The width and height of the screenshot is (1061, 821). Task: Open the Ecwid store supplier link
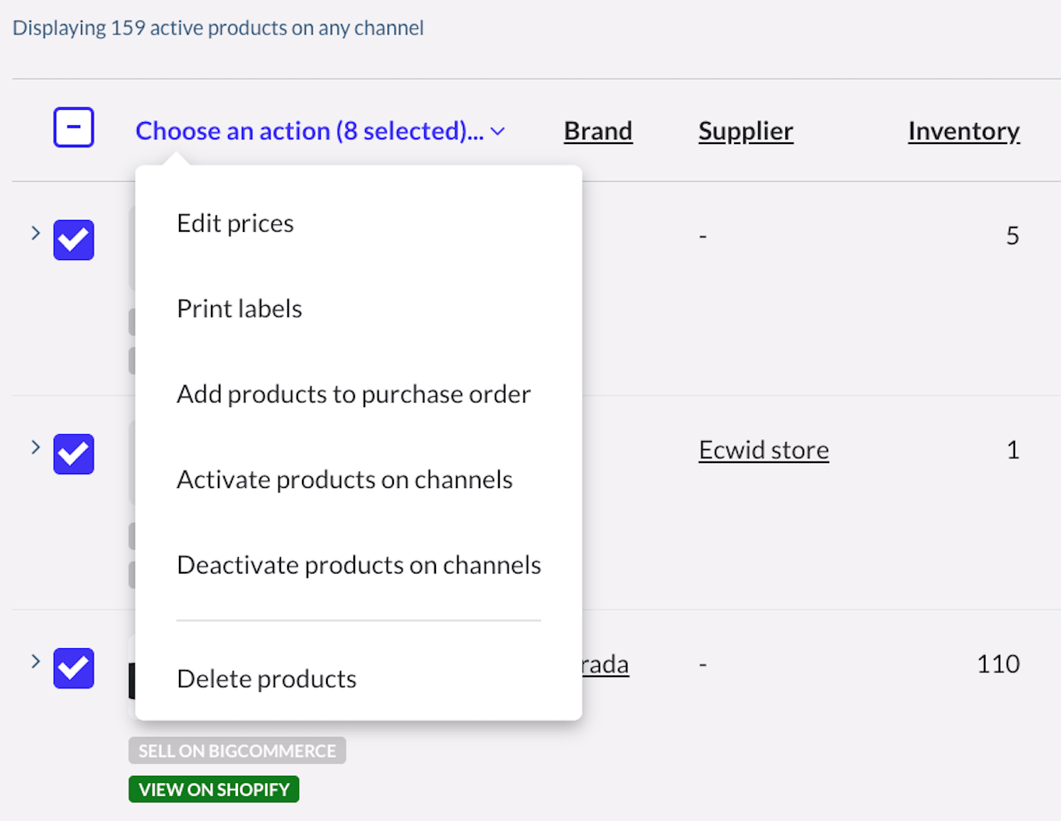(764, 450)
